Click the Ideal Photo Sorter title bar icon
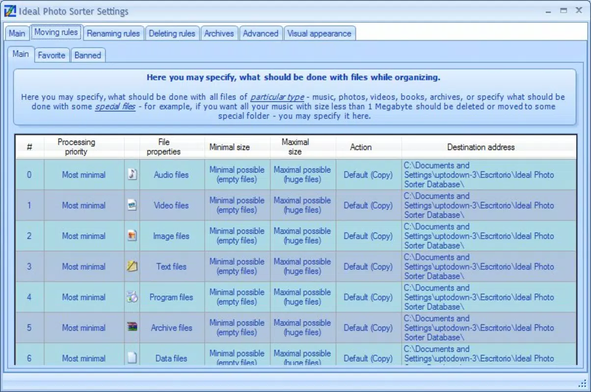The image size is (591, 392). coord(10,11)
